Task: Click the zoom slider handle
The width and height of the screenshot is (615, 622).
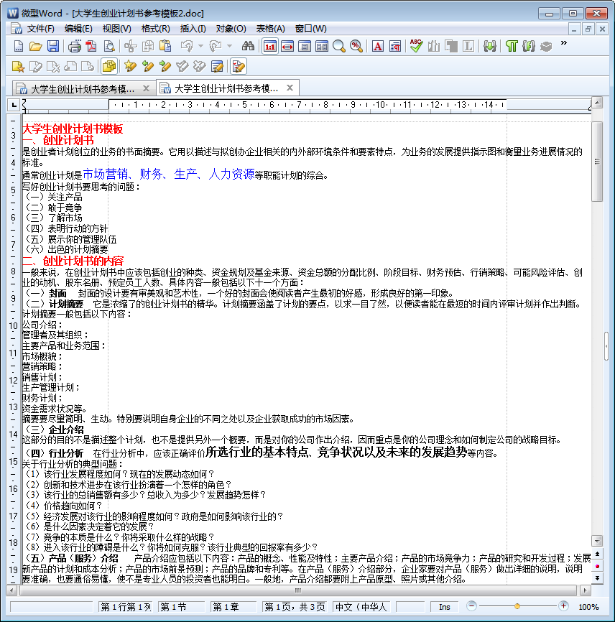Action: [x=517, y=606]
